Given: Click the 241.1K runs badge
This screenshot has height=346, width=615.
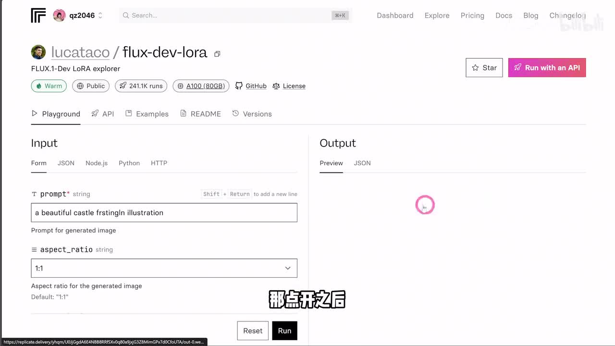Looking at the screenshot, I should pos(141,86).
